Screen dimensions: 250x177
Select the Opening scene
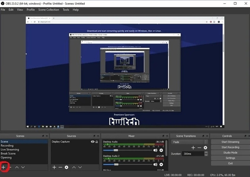click(x=24, y=157)
